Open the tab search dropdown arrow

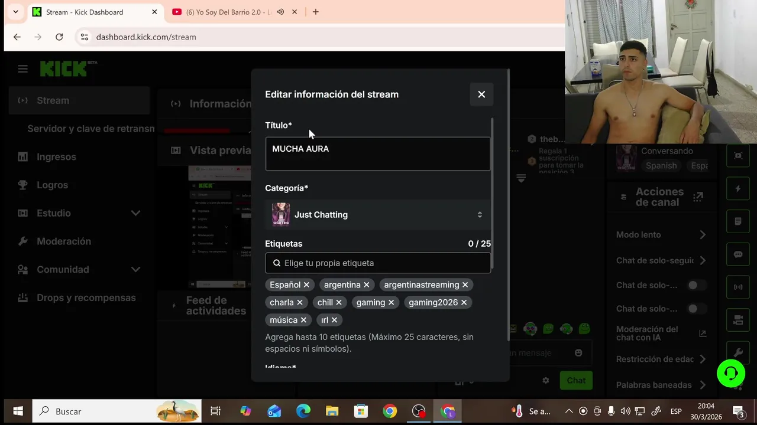coord(15,12)
